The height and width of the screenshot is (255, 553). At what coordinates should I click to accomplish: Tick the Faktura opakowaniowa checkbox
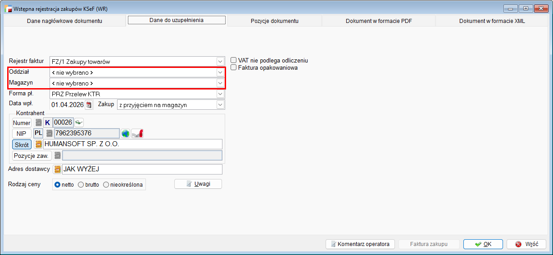click(x=234, y=67)
